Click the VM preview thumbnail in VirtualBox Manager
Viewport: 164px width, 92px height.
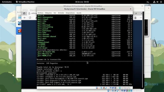(146, 28)
